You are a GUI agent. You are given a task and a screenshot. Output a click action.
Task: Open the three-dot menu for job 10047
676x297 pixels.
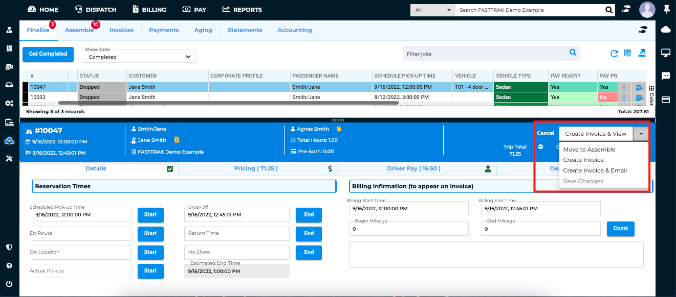[624, 87]
